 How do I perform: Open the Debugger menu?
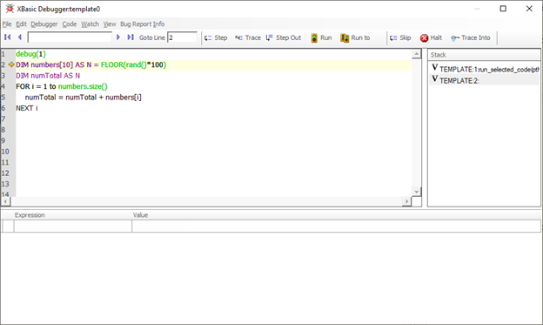(x=44, y=24)
